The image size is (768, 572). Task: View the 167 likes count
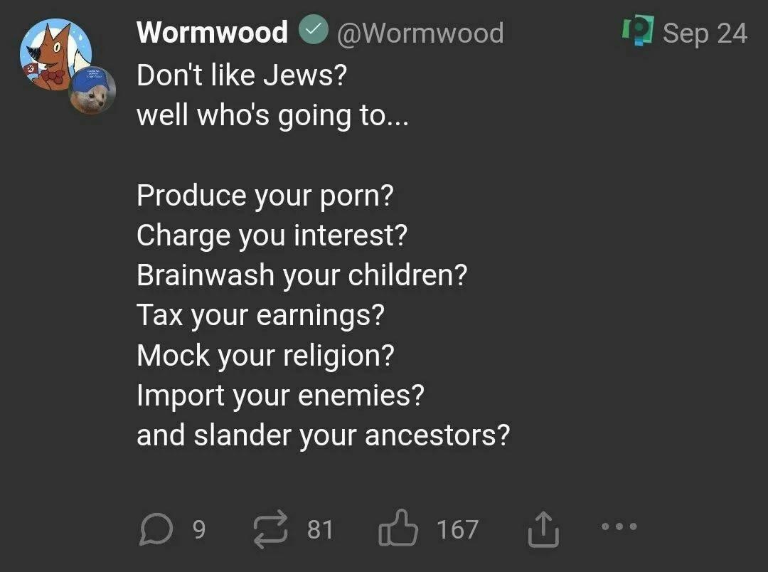pyautogui.click(x=457, y=530)
